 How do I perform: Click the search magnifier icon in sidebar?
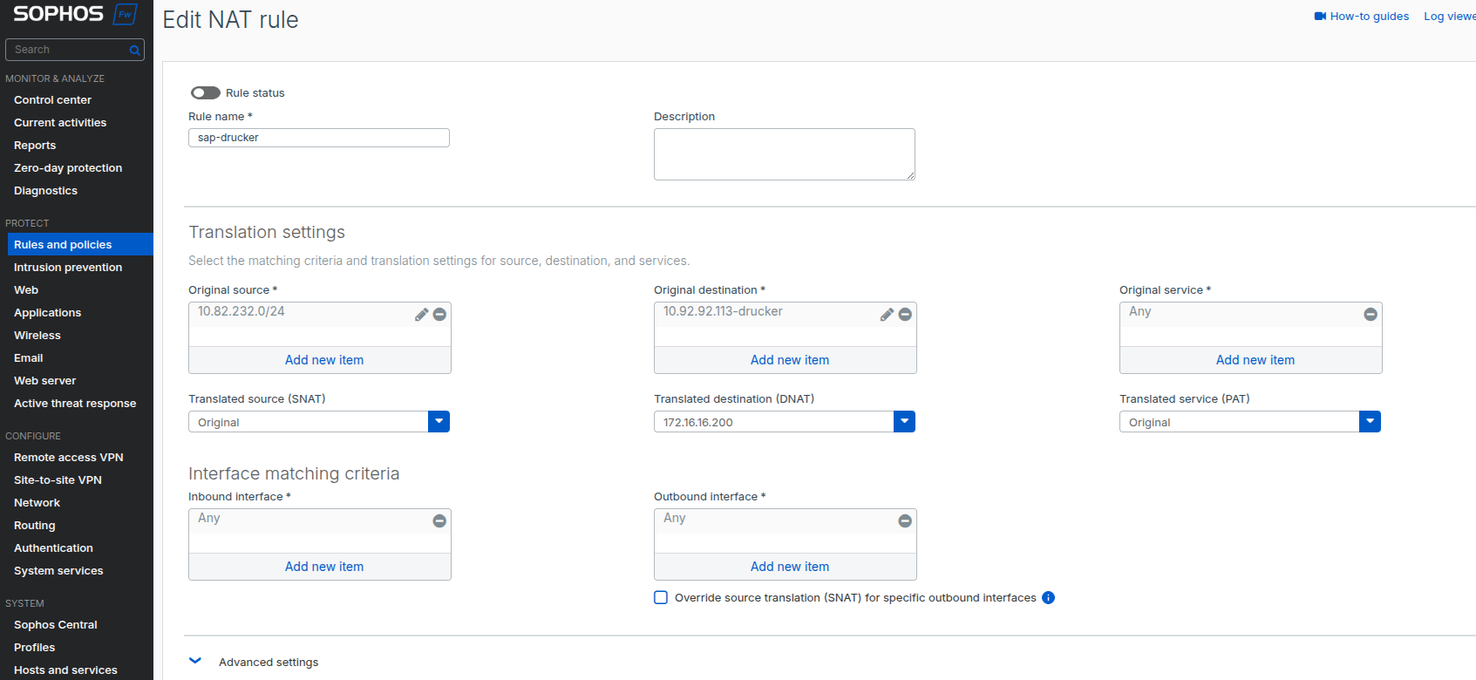click(135, 51)
